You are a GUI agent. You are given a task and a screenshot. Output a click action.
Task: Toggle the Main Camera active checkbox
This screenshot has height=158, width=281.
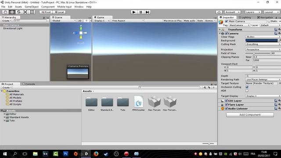(x=226, y=22)
